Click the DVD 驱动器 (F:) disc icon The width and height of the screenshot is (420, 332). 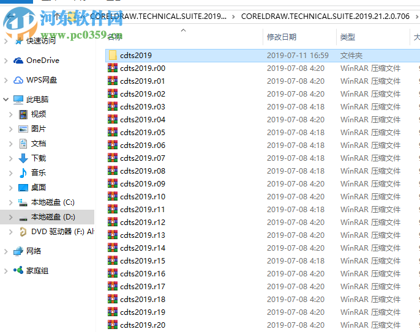23,232
